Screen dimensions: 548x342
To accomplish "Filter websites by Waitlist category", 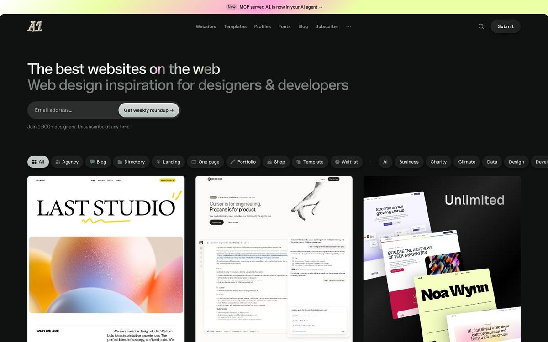I will tap(347, 162).
